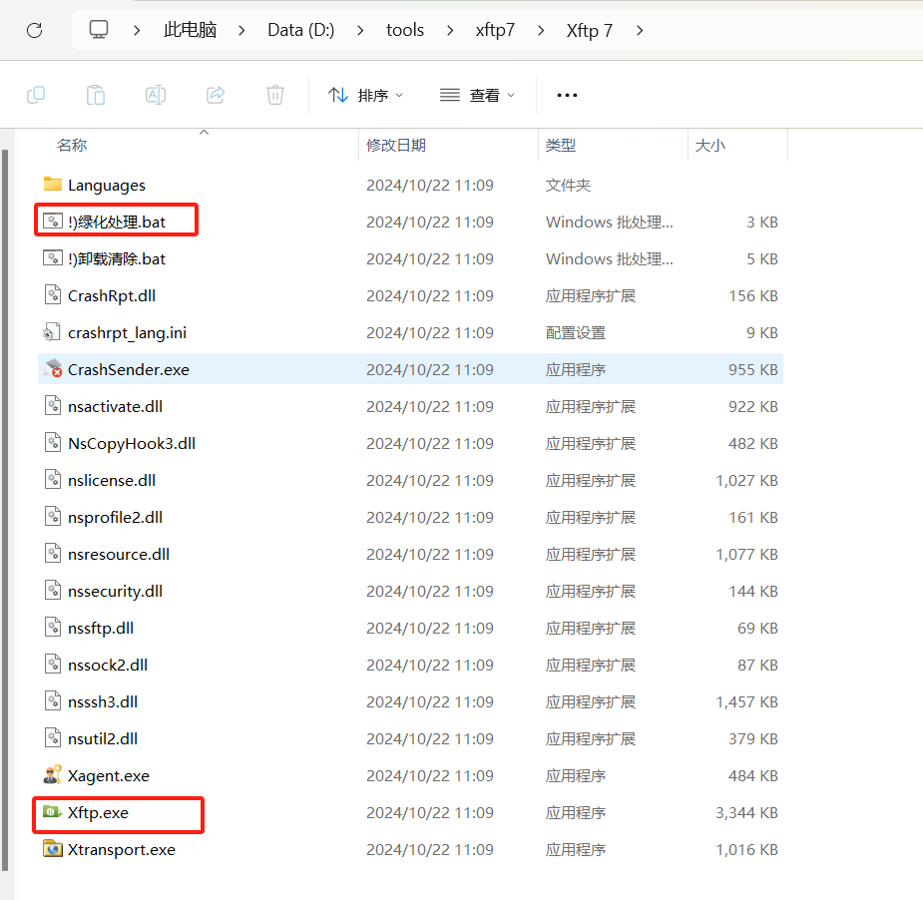
Task: Select the Xtransport.exe application icon
Action: [x=53, y=849]
